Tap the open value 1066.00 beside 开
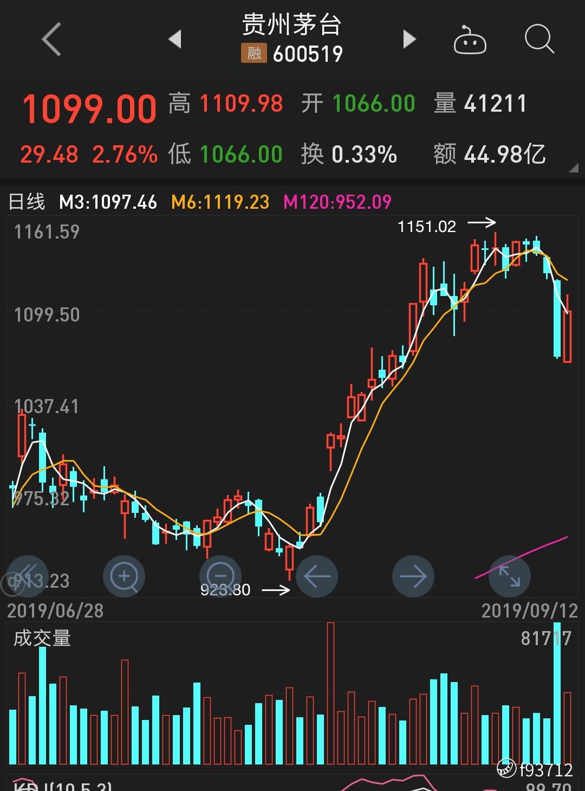Image resolution: width=585 pixels, height=791 pixels. pyautogui.click(x=374, y=104)
